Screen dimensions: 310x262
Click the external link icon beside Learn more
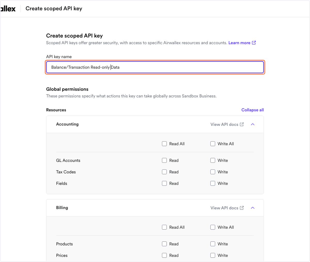pyautogui.click(x=254, y=43)
